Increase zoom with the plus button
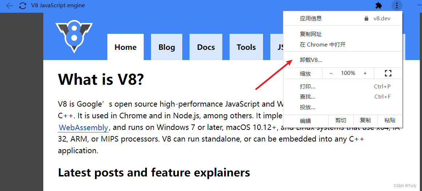Viewport: 422px width, 191px height. coord(365,73)
